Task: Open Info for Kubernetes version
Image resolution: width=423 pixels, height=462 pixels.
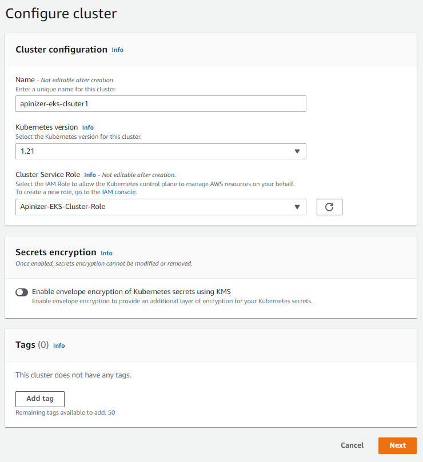Action: click(87, 127)
